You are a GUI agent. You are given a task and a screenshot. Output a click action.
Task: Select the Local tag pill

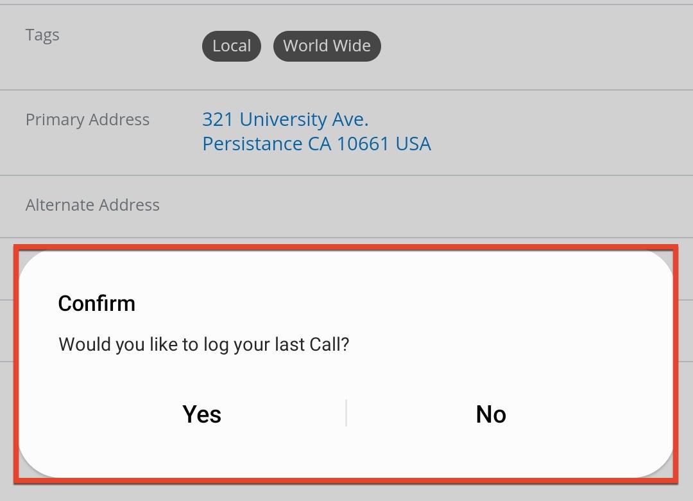231,46
